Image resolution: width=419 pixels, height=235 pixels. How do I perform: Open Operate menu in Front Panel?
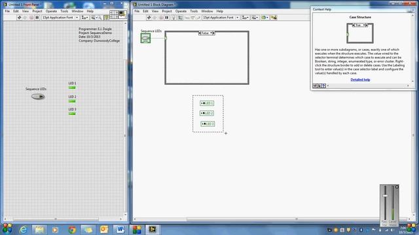[51, 11]
